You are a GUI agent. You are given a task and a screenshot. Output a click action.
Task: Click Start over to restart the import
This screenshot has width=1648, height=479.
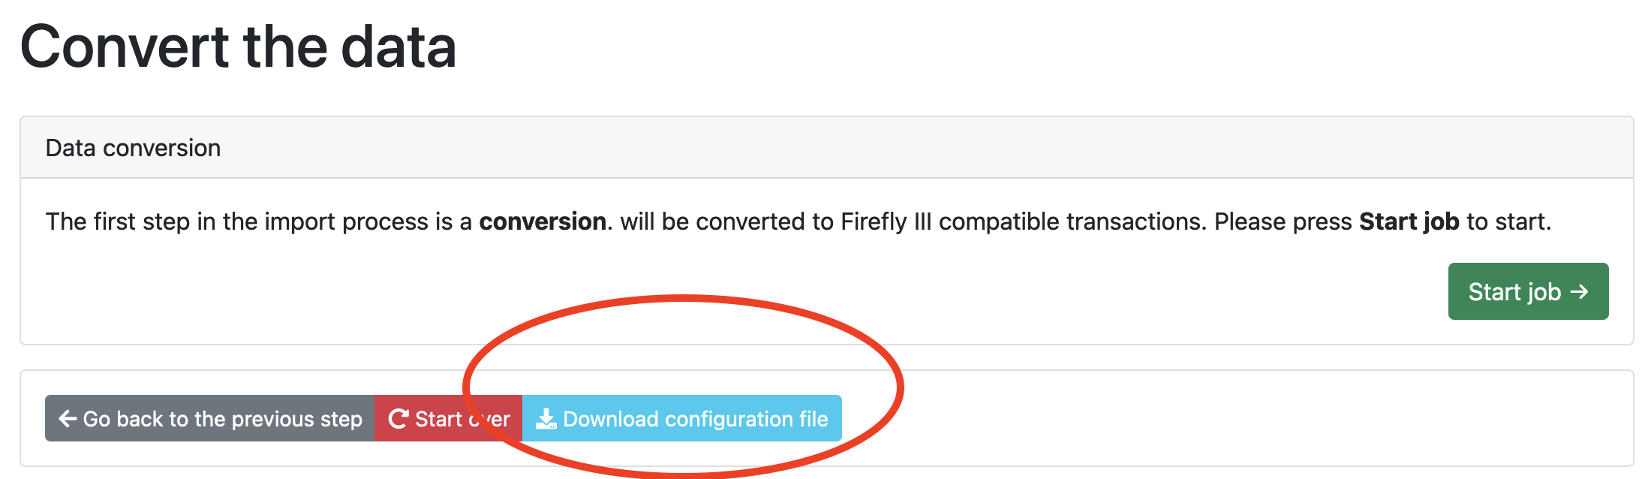click(x=449, y=419)
